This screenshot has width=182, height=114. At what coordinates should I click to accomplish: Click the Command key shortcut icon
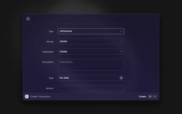(x=150, y=97)
